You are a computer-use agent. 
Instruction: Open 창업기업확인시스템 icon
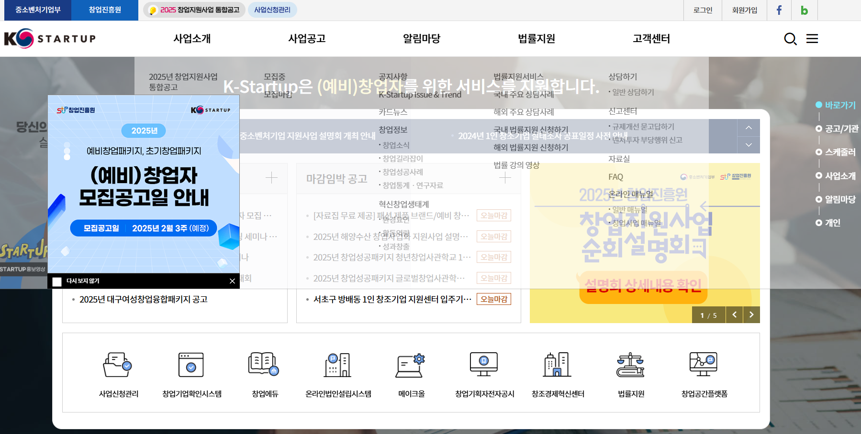coord(191,365)
